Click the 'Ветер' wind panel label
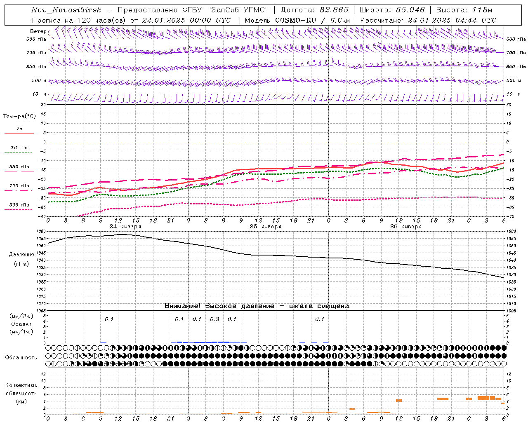 pos(38,31)
